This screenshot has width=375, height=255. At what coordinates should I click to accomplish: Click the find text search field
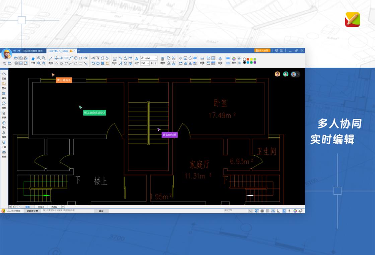pyautogui.click(x=236, y=211)
